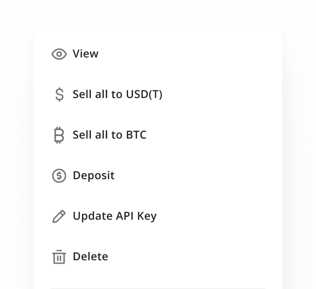Select the View menu entry
The image size is (316, 289).
[x=85, y=54]
